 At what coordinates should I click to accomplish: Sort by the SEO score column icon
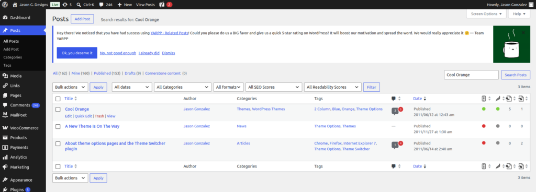[484, 99]
